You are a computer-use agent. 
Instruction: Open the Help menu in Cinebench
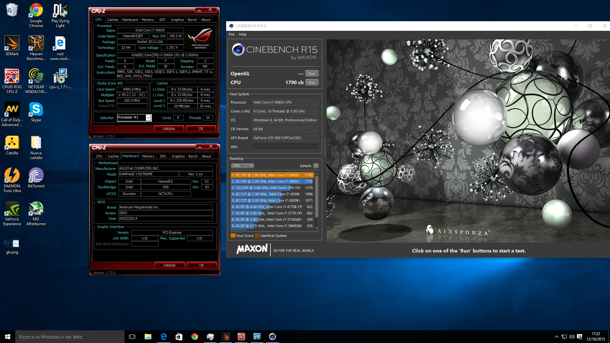coord(242,34)
